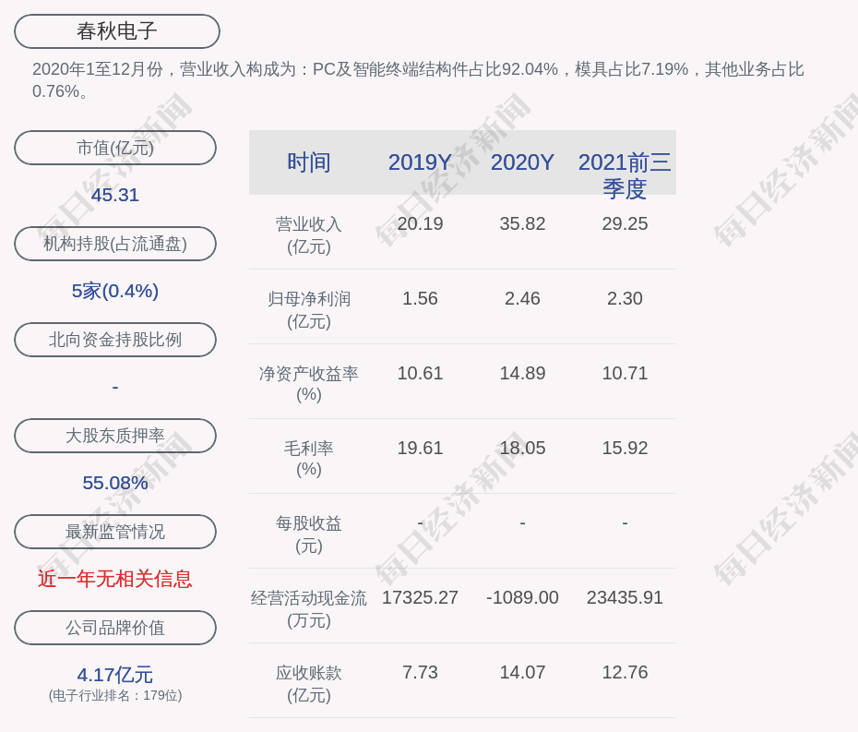The image size is (858, 732).
Task: Click the 2019Y column header
Action: (420, 162)
